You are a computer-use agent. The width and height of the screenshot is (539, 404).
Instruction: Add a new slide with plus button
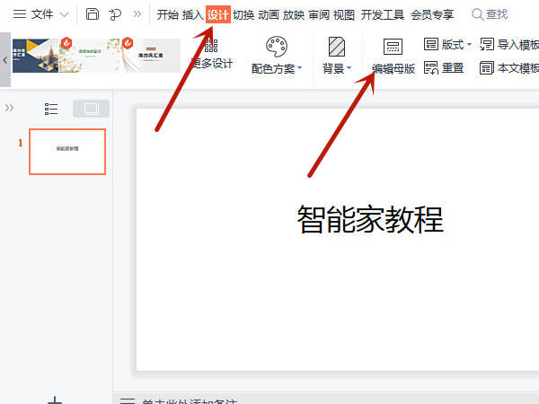(55, 400)
